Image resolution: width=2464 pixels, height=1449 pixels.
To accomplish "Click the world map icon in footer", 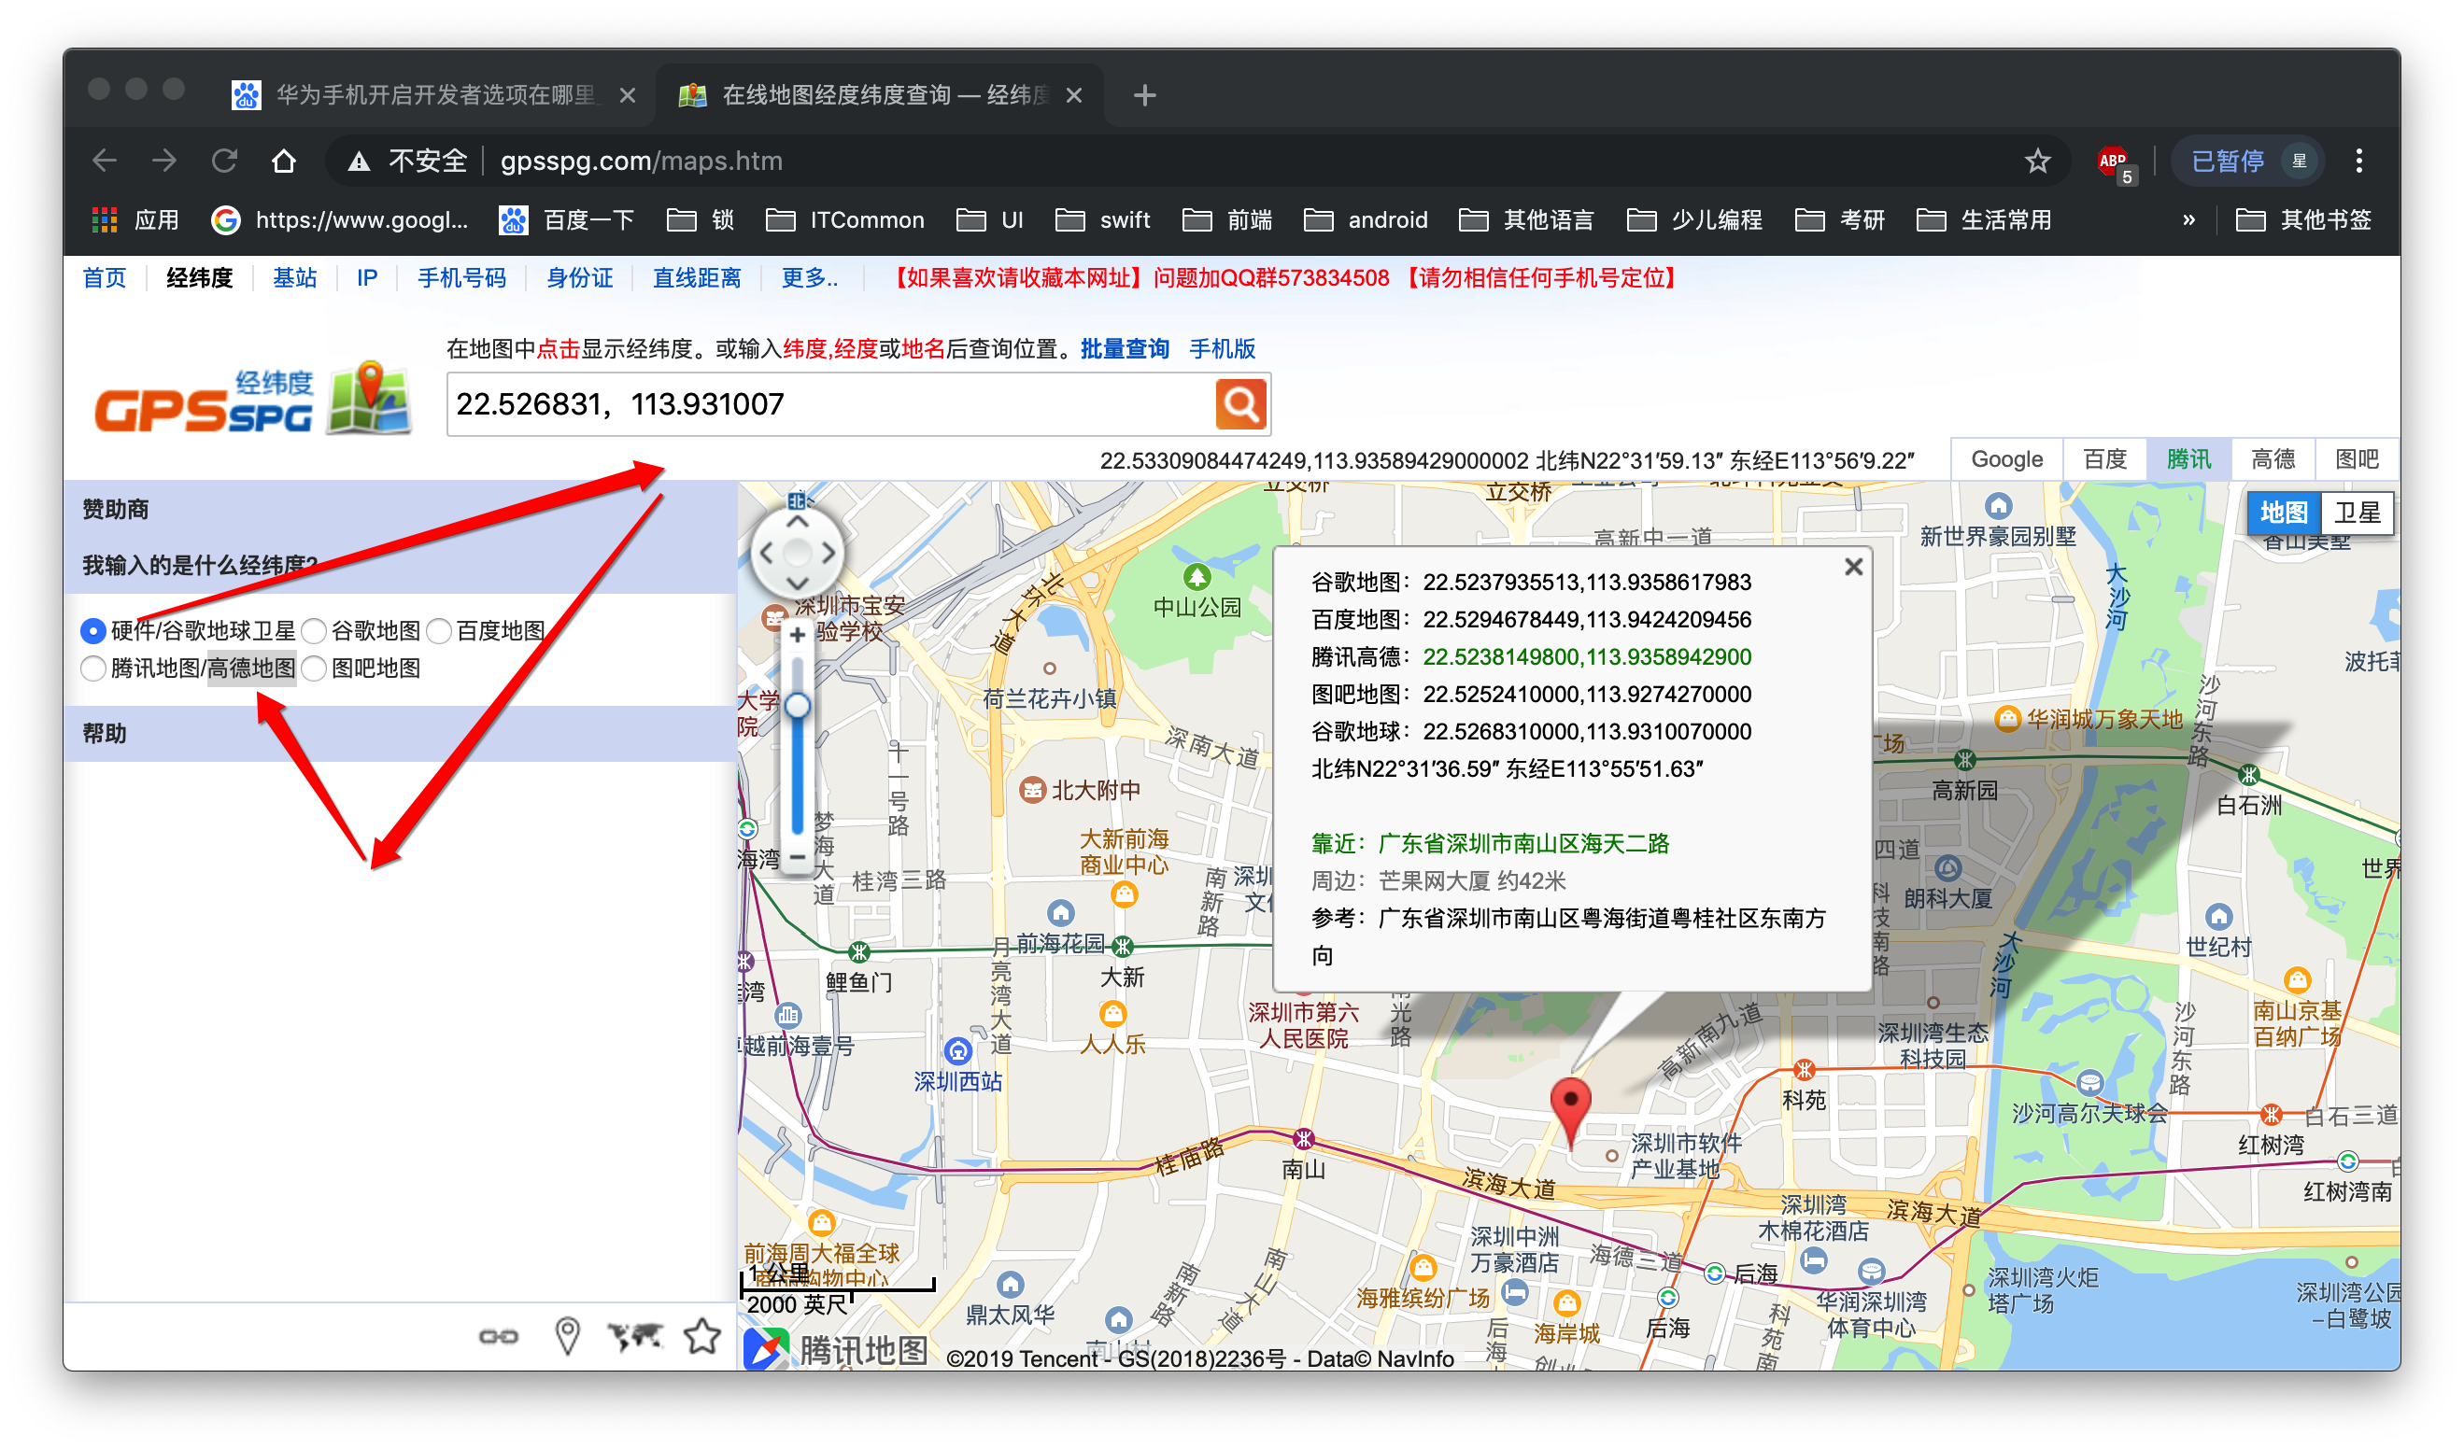I will pyautogui.click(x=634, y=1336).
